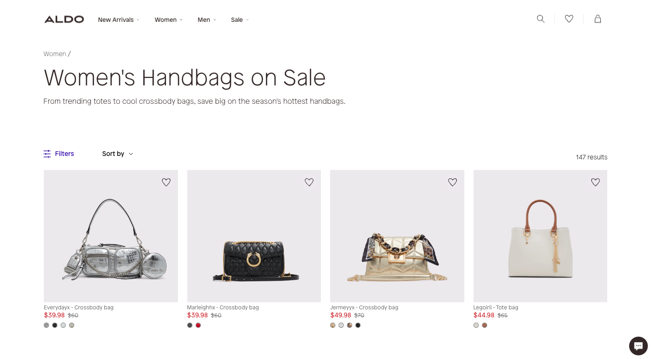652x359 pixels.
Task: Expand the Women navigation menu
Action: click(x=168, y=20)
